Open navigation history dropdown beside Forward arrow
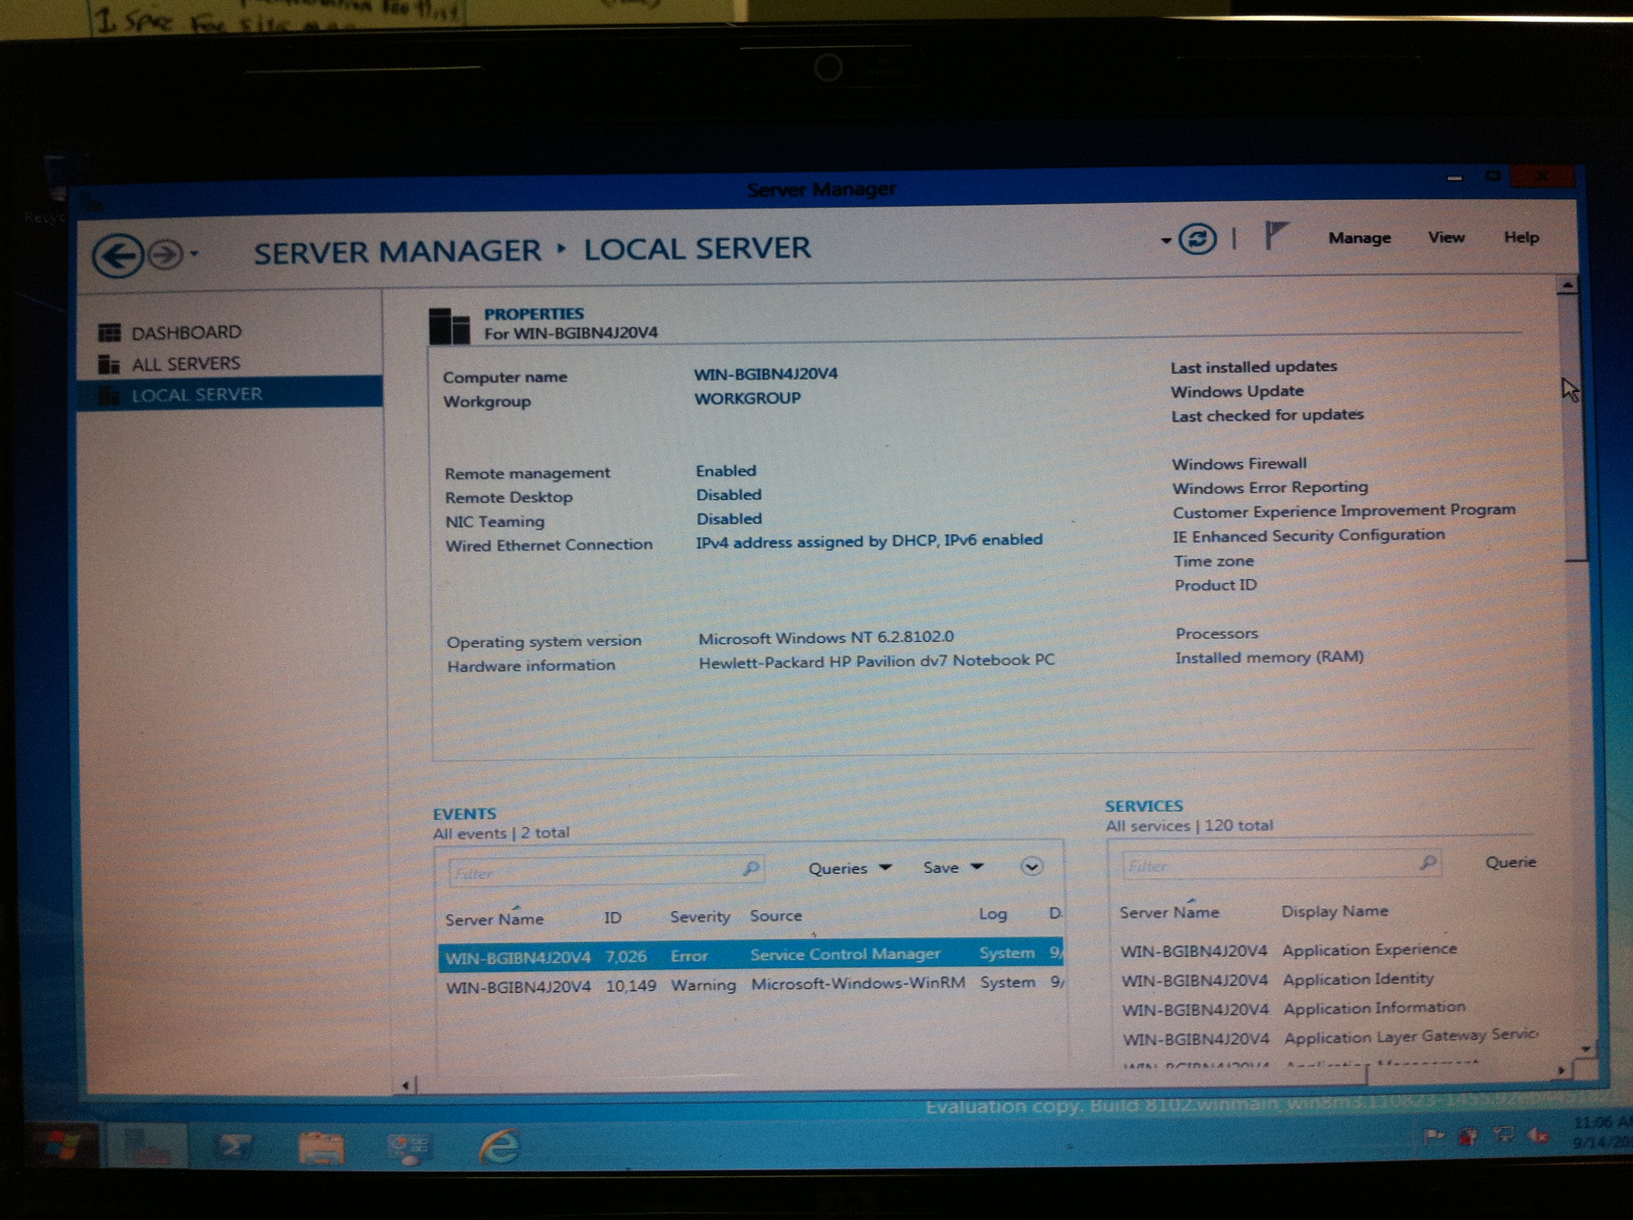1633x1220 pixels. pyautogui.click(x=194, y=253)
